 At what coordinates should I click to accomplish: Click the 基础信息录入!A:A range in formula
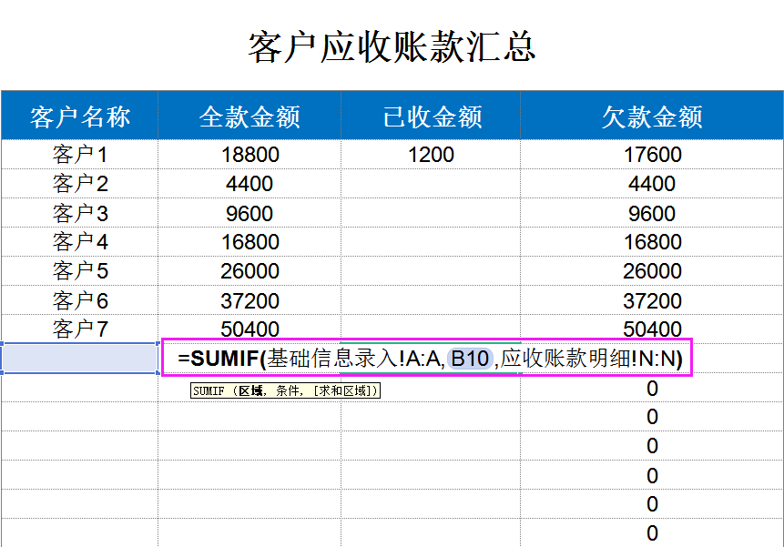coord(353,359)
